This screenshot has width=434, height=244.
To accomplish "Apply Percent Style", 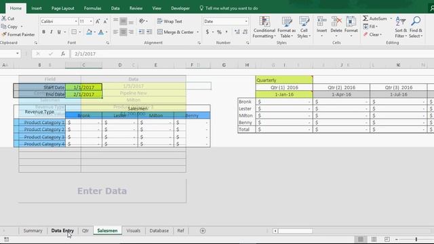I will (x=219, y=32).
